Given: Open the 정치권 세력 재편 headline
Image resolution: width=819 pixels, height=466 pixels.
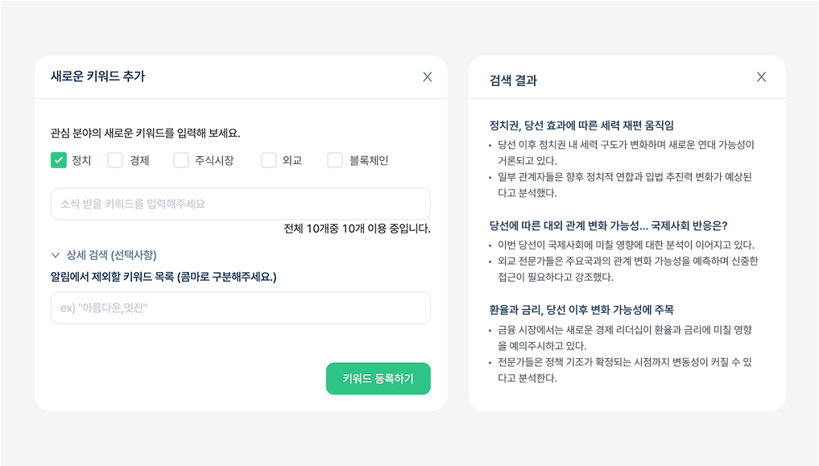Looking at the screenshot, I should click(x=581, y=126).
